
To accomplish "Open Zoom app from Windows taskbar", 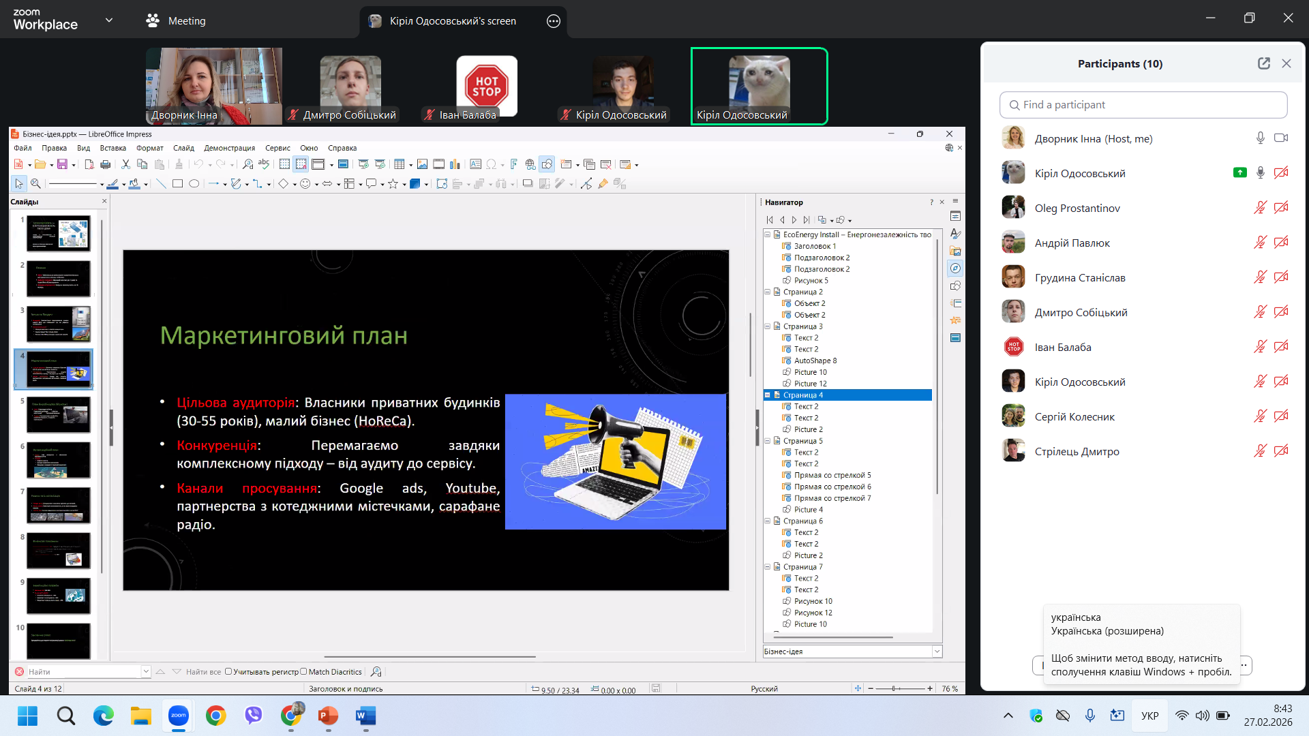I will (179, 716).
